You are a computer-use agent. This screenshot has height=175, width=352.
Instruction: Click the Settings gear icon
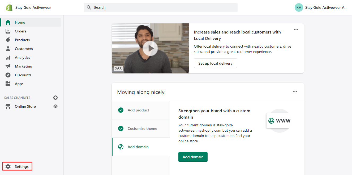click(x=8, y=166)
